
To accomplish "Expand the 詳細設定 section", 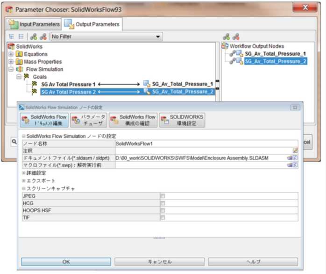I will (x=24, y=173).
